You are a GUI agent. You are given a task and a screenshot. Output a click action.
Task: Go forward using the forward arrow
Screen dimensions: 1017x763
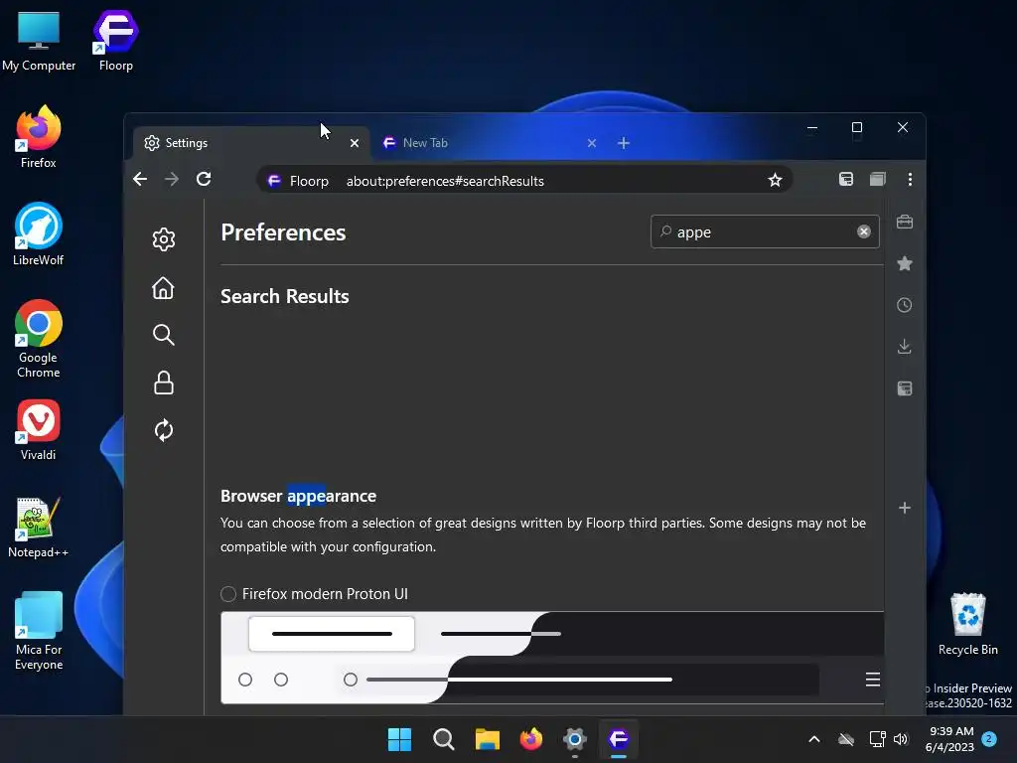coord(171,179)
